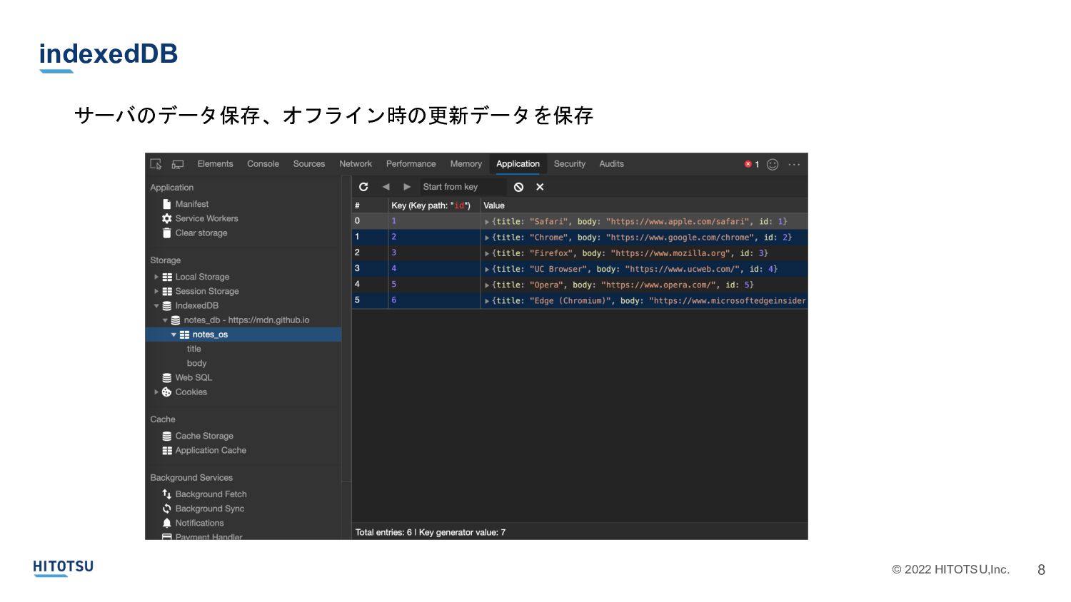Click the Background Sync icon
Viewport: 1071px width, 602px height.
tap(166, 509)
